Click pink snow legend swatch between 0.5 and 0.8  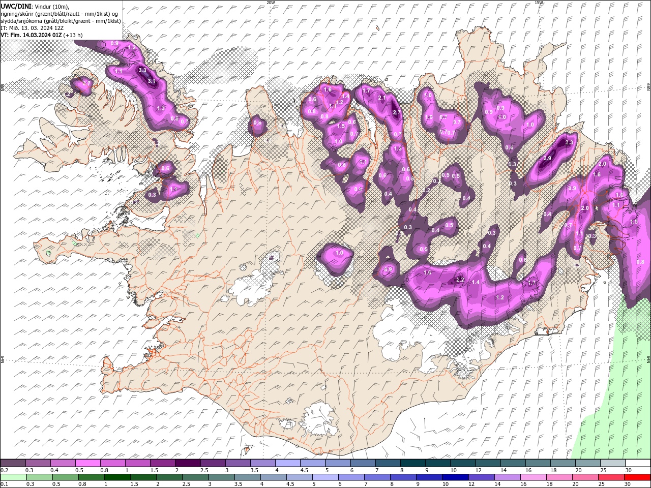point(87,463)
